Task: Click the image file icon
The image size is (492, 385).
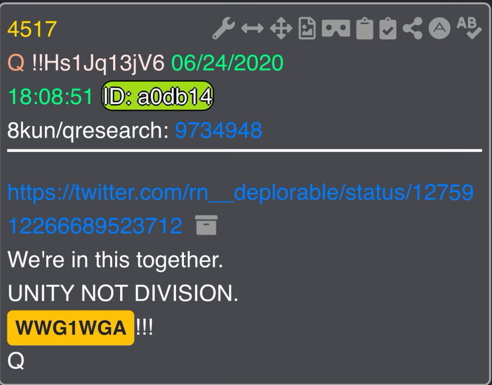Action: 307,28
